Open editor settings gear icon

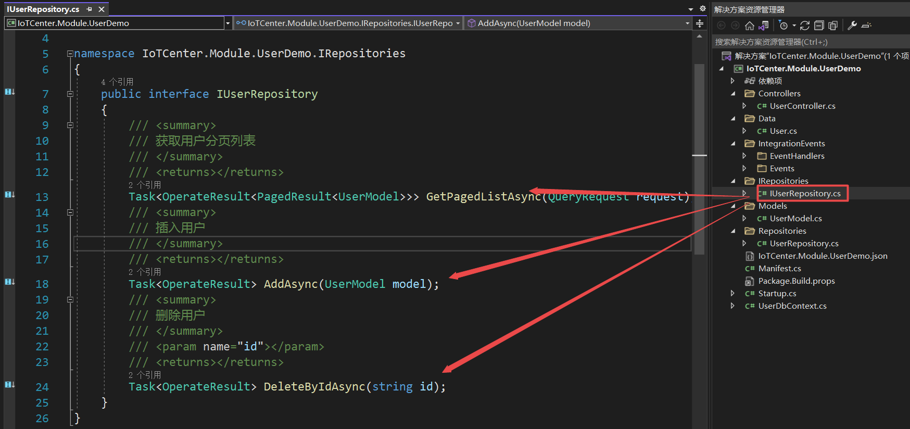tap(702, 9)
